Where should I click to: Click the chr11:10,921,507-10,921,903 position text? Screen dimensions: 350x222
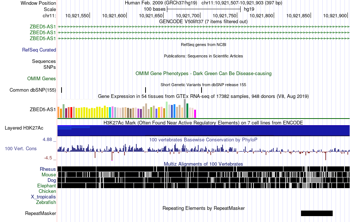coord(242,3)
